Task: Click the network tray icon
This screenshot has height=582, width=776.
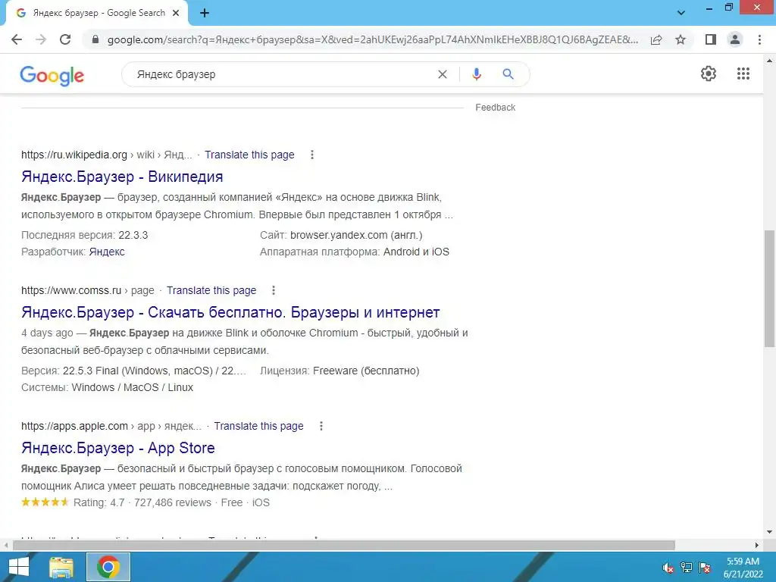Action: point(687,568)
